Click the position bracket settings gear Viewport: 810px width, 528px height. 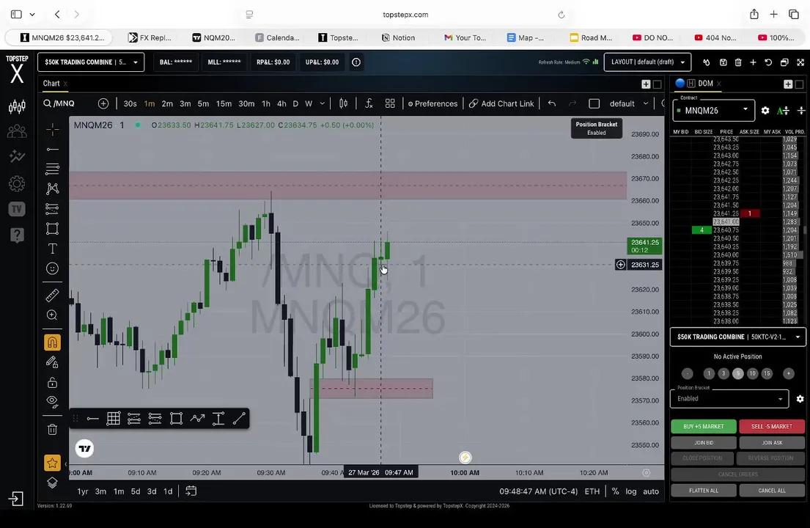[800, 399]
